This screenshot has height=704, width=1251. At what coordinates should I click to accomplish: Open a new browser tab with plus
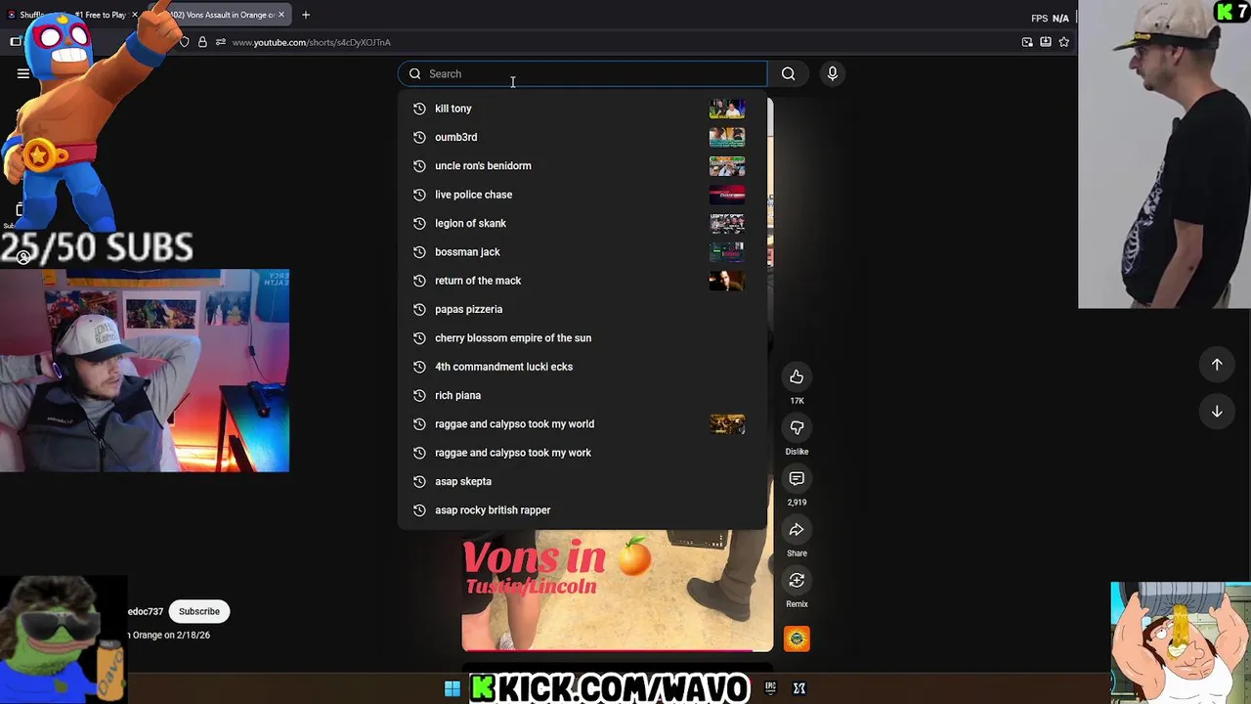point(306,15)
